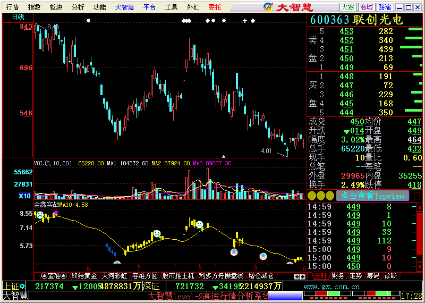The width and height of the screenshot is (425, 303).
Task: Select the 终结黄金 indicator tab
Action: (84, 276)
